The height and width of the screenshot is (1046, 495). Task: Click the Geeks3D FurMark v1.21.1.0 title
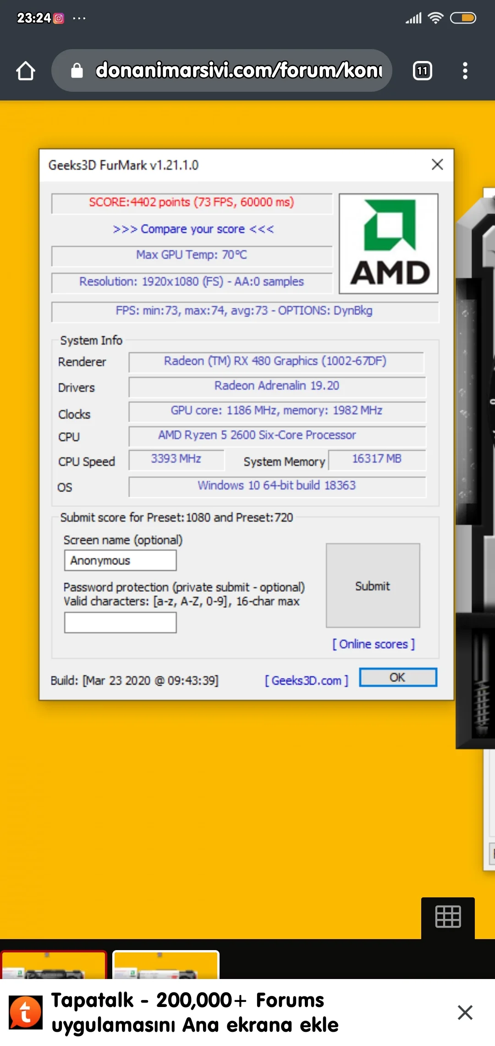pos(123,165)
